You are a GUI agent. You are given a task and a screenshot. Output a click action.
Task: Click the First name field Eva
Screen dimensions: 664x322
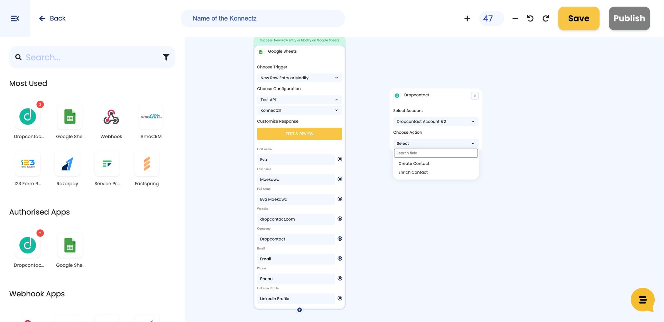coord(296,160)
